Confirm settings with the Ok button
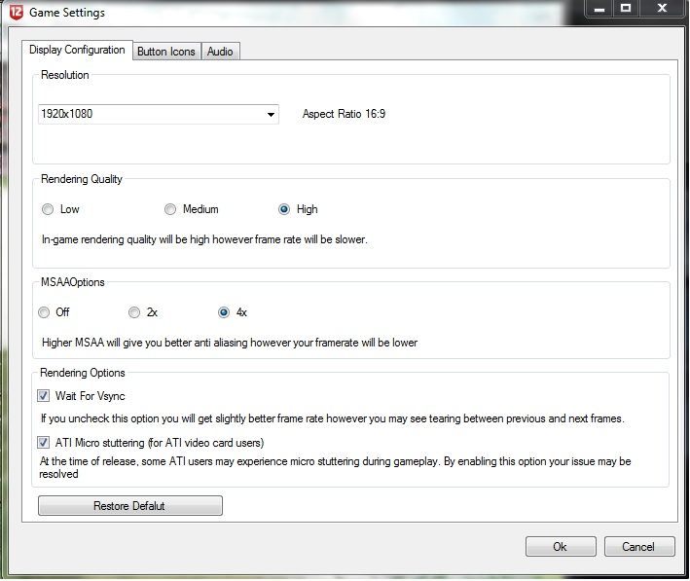 (x=560, y=546)
